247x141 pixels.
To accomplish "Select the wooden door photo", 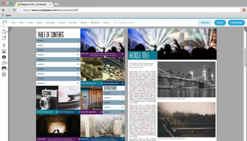I will [x=91, y=98].
